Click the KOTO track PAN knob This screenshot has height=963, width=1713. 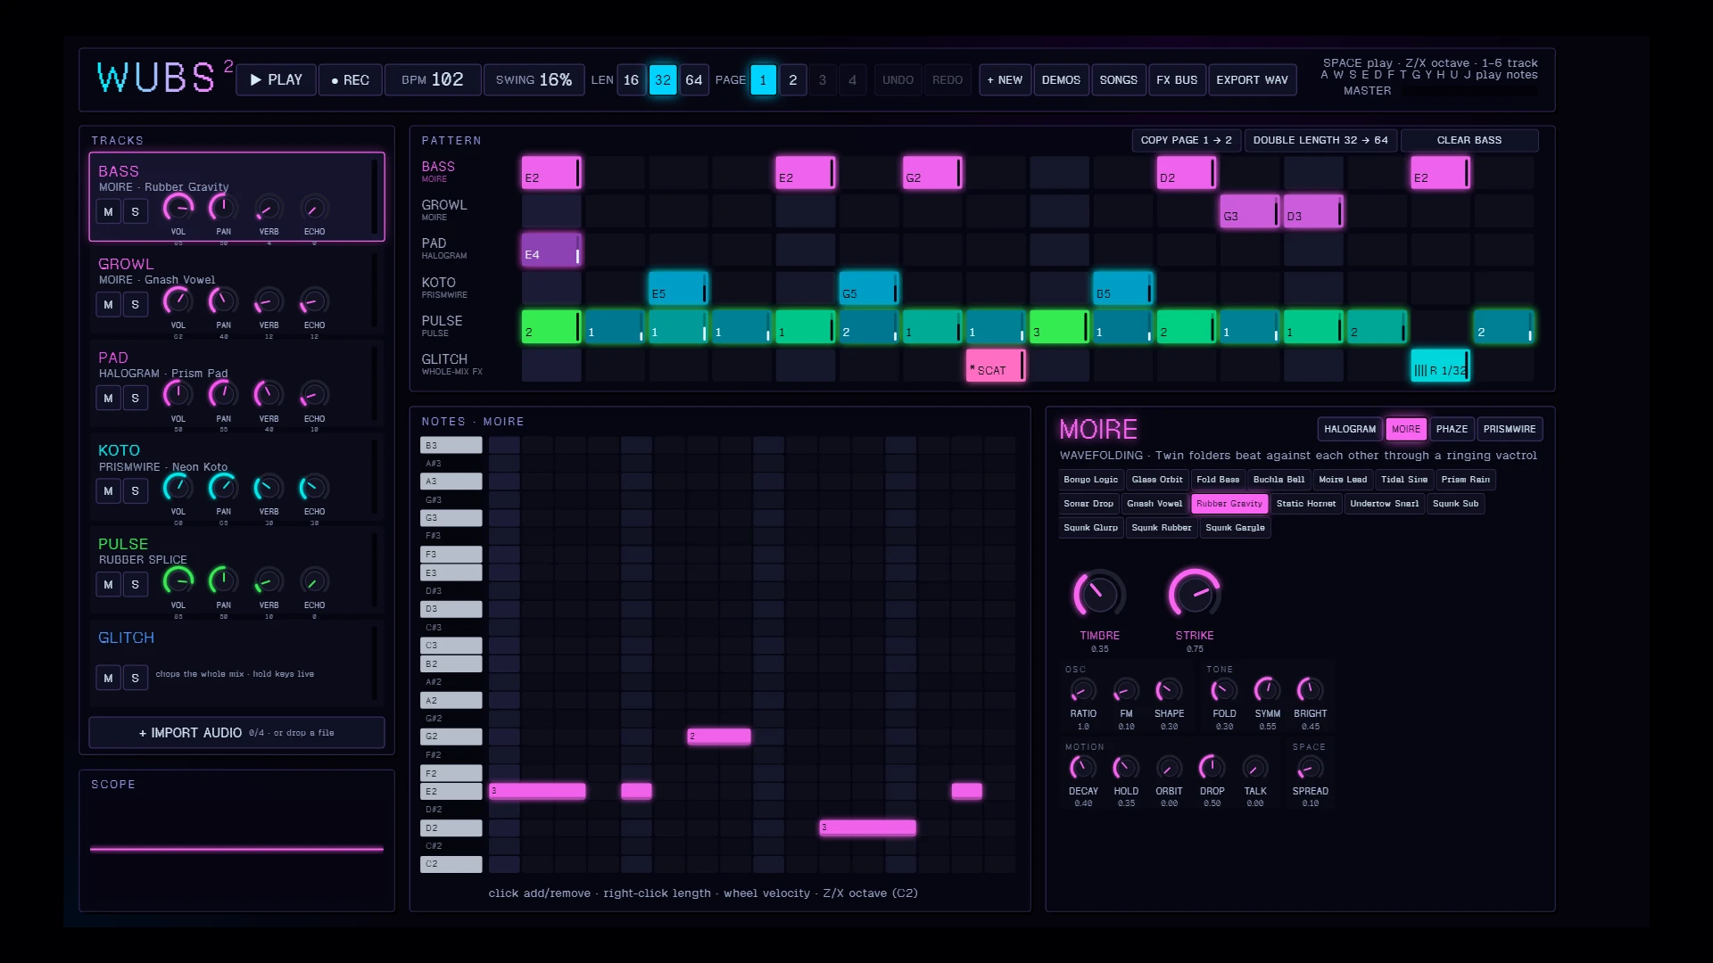(x=223, y=488)
